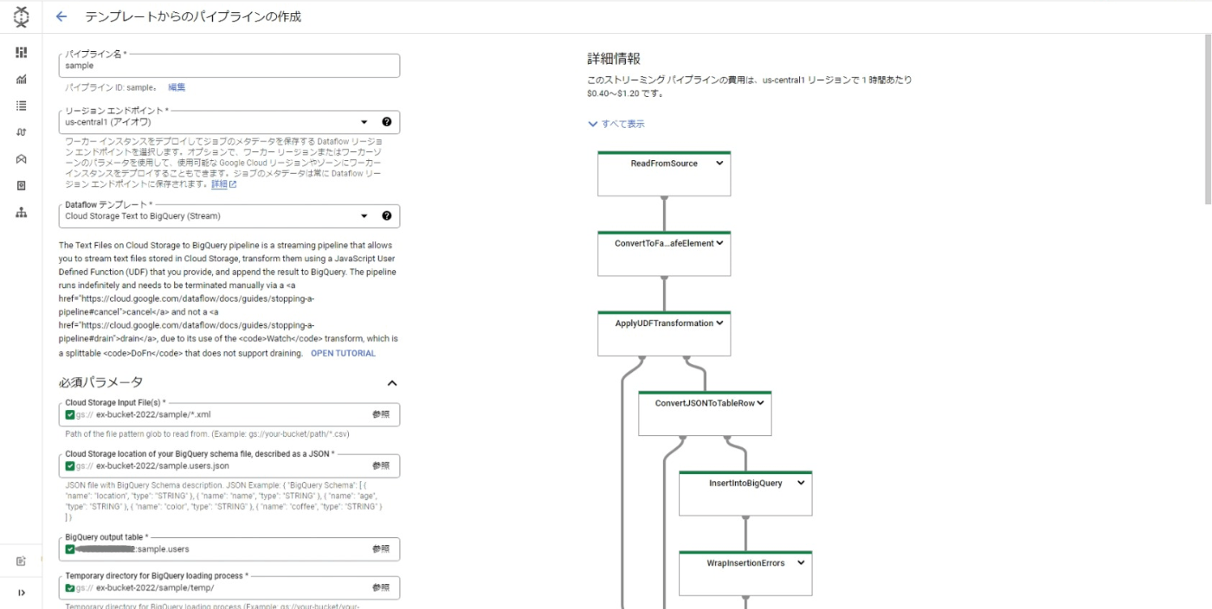Go back using the arrow beside the page title
The height and width of the screenshot is (609, 1212).
coord(61,16)
